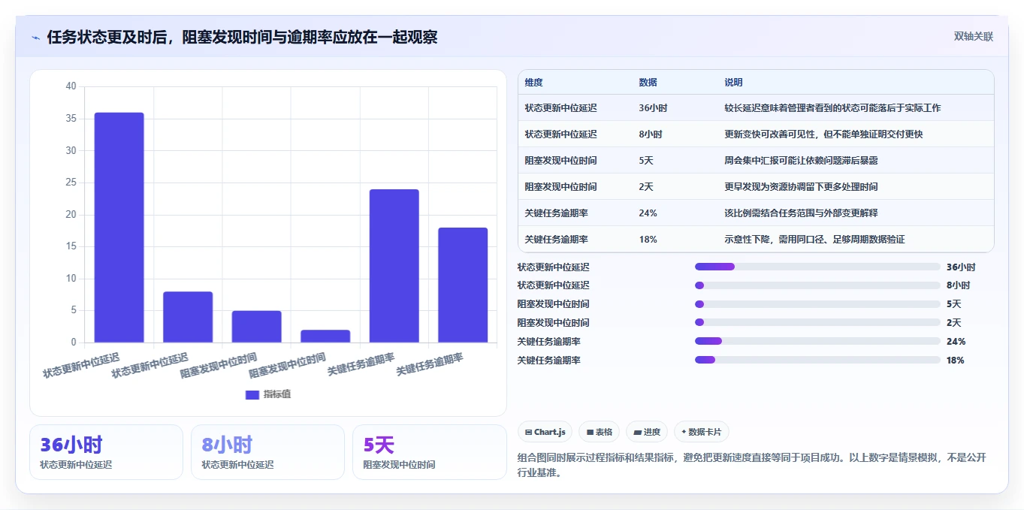The width and height of the screenshot is (1024, 510).
Task: Click the 说明 column header
Action: (x=733, y=82)
